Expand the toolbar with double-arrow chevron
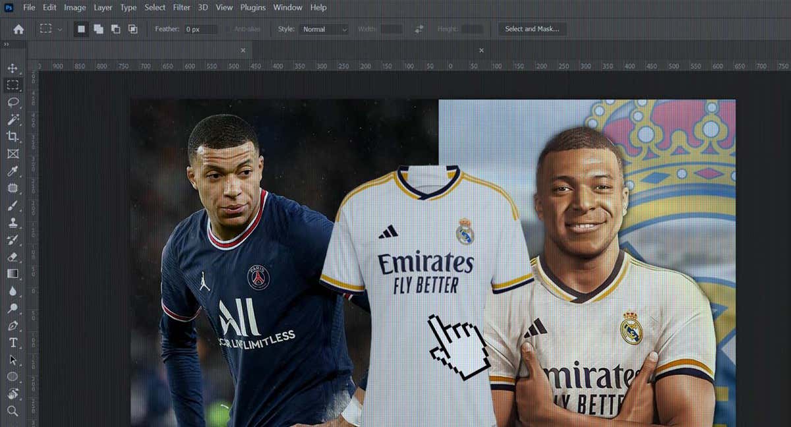The width and height of the screenshot is (791, 427). [x=6, y=44]
